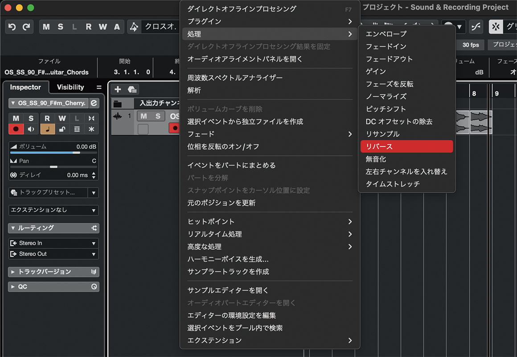The width and height of the screenshot is (517, 357).
Task: Adjust the ボリューム volume slider
Action: tap(53, 153)
